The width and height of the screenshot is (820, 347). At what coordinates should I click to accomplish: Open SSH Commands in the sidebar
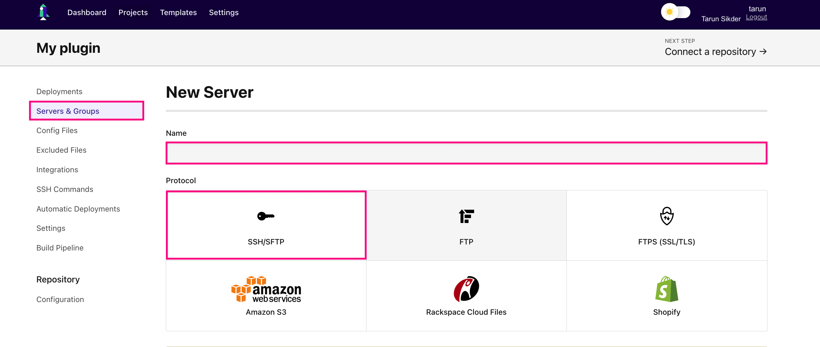[65, 189]
